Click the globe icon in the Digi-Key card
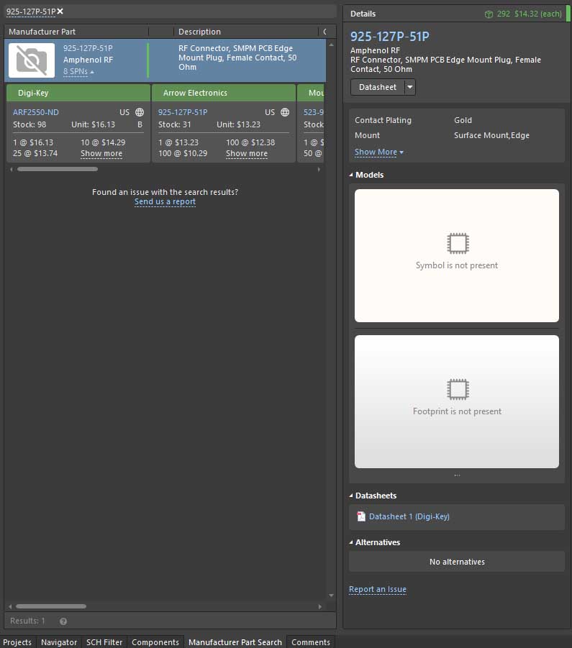Screen dimensions: 572x648 (x=140, y=112)
